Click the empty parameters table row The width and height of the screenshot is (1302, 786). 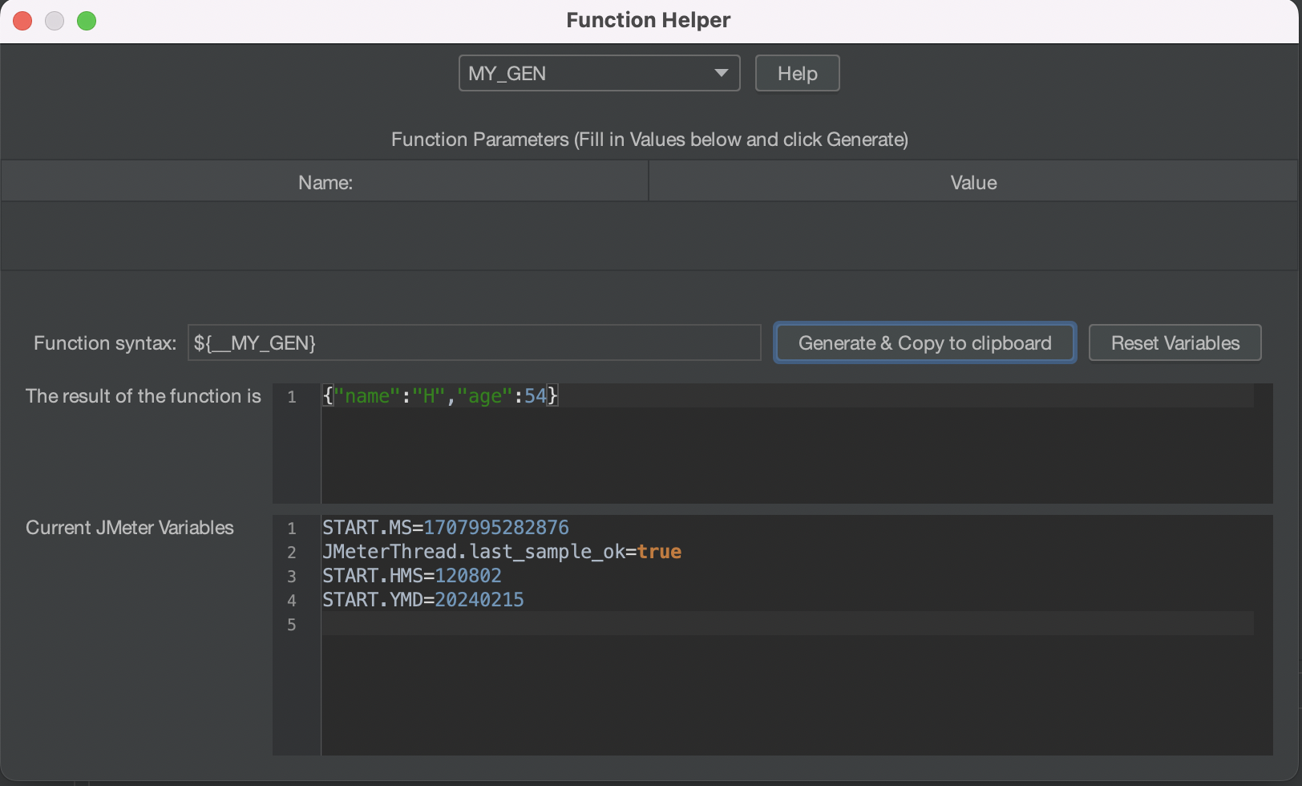click(649, 236)
